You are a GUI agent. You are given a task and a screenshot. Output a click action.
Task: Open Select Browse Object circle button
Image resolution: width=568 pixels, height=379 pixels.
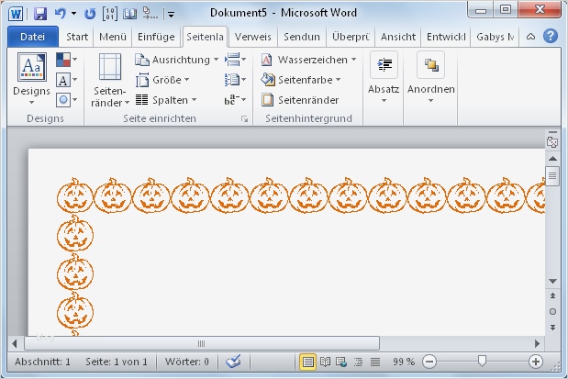pyautogui.click(x=552, y=312)
